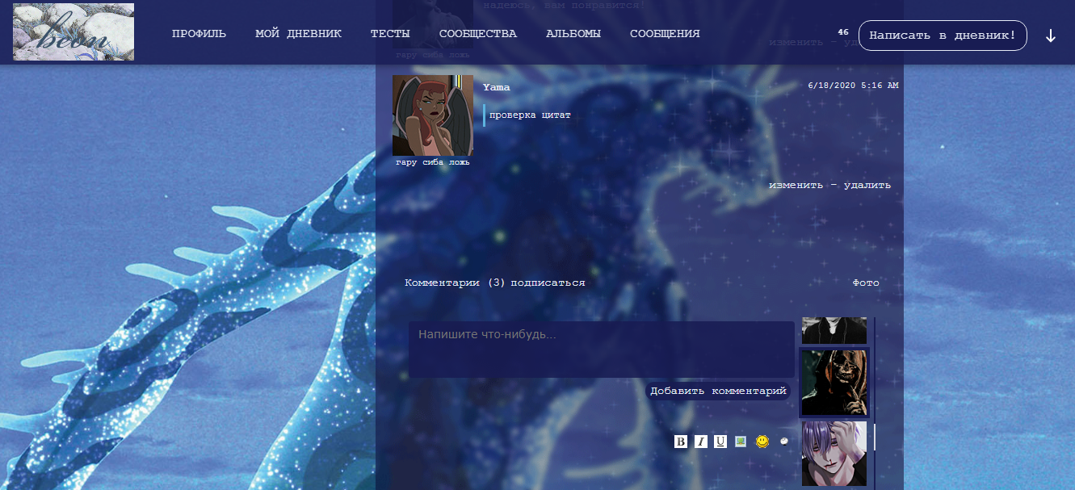
Task: Apply underline formatting with the U icon
Action: click(x=720, y=442)
